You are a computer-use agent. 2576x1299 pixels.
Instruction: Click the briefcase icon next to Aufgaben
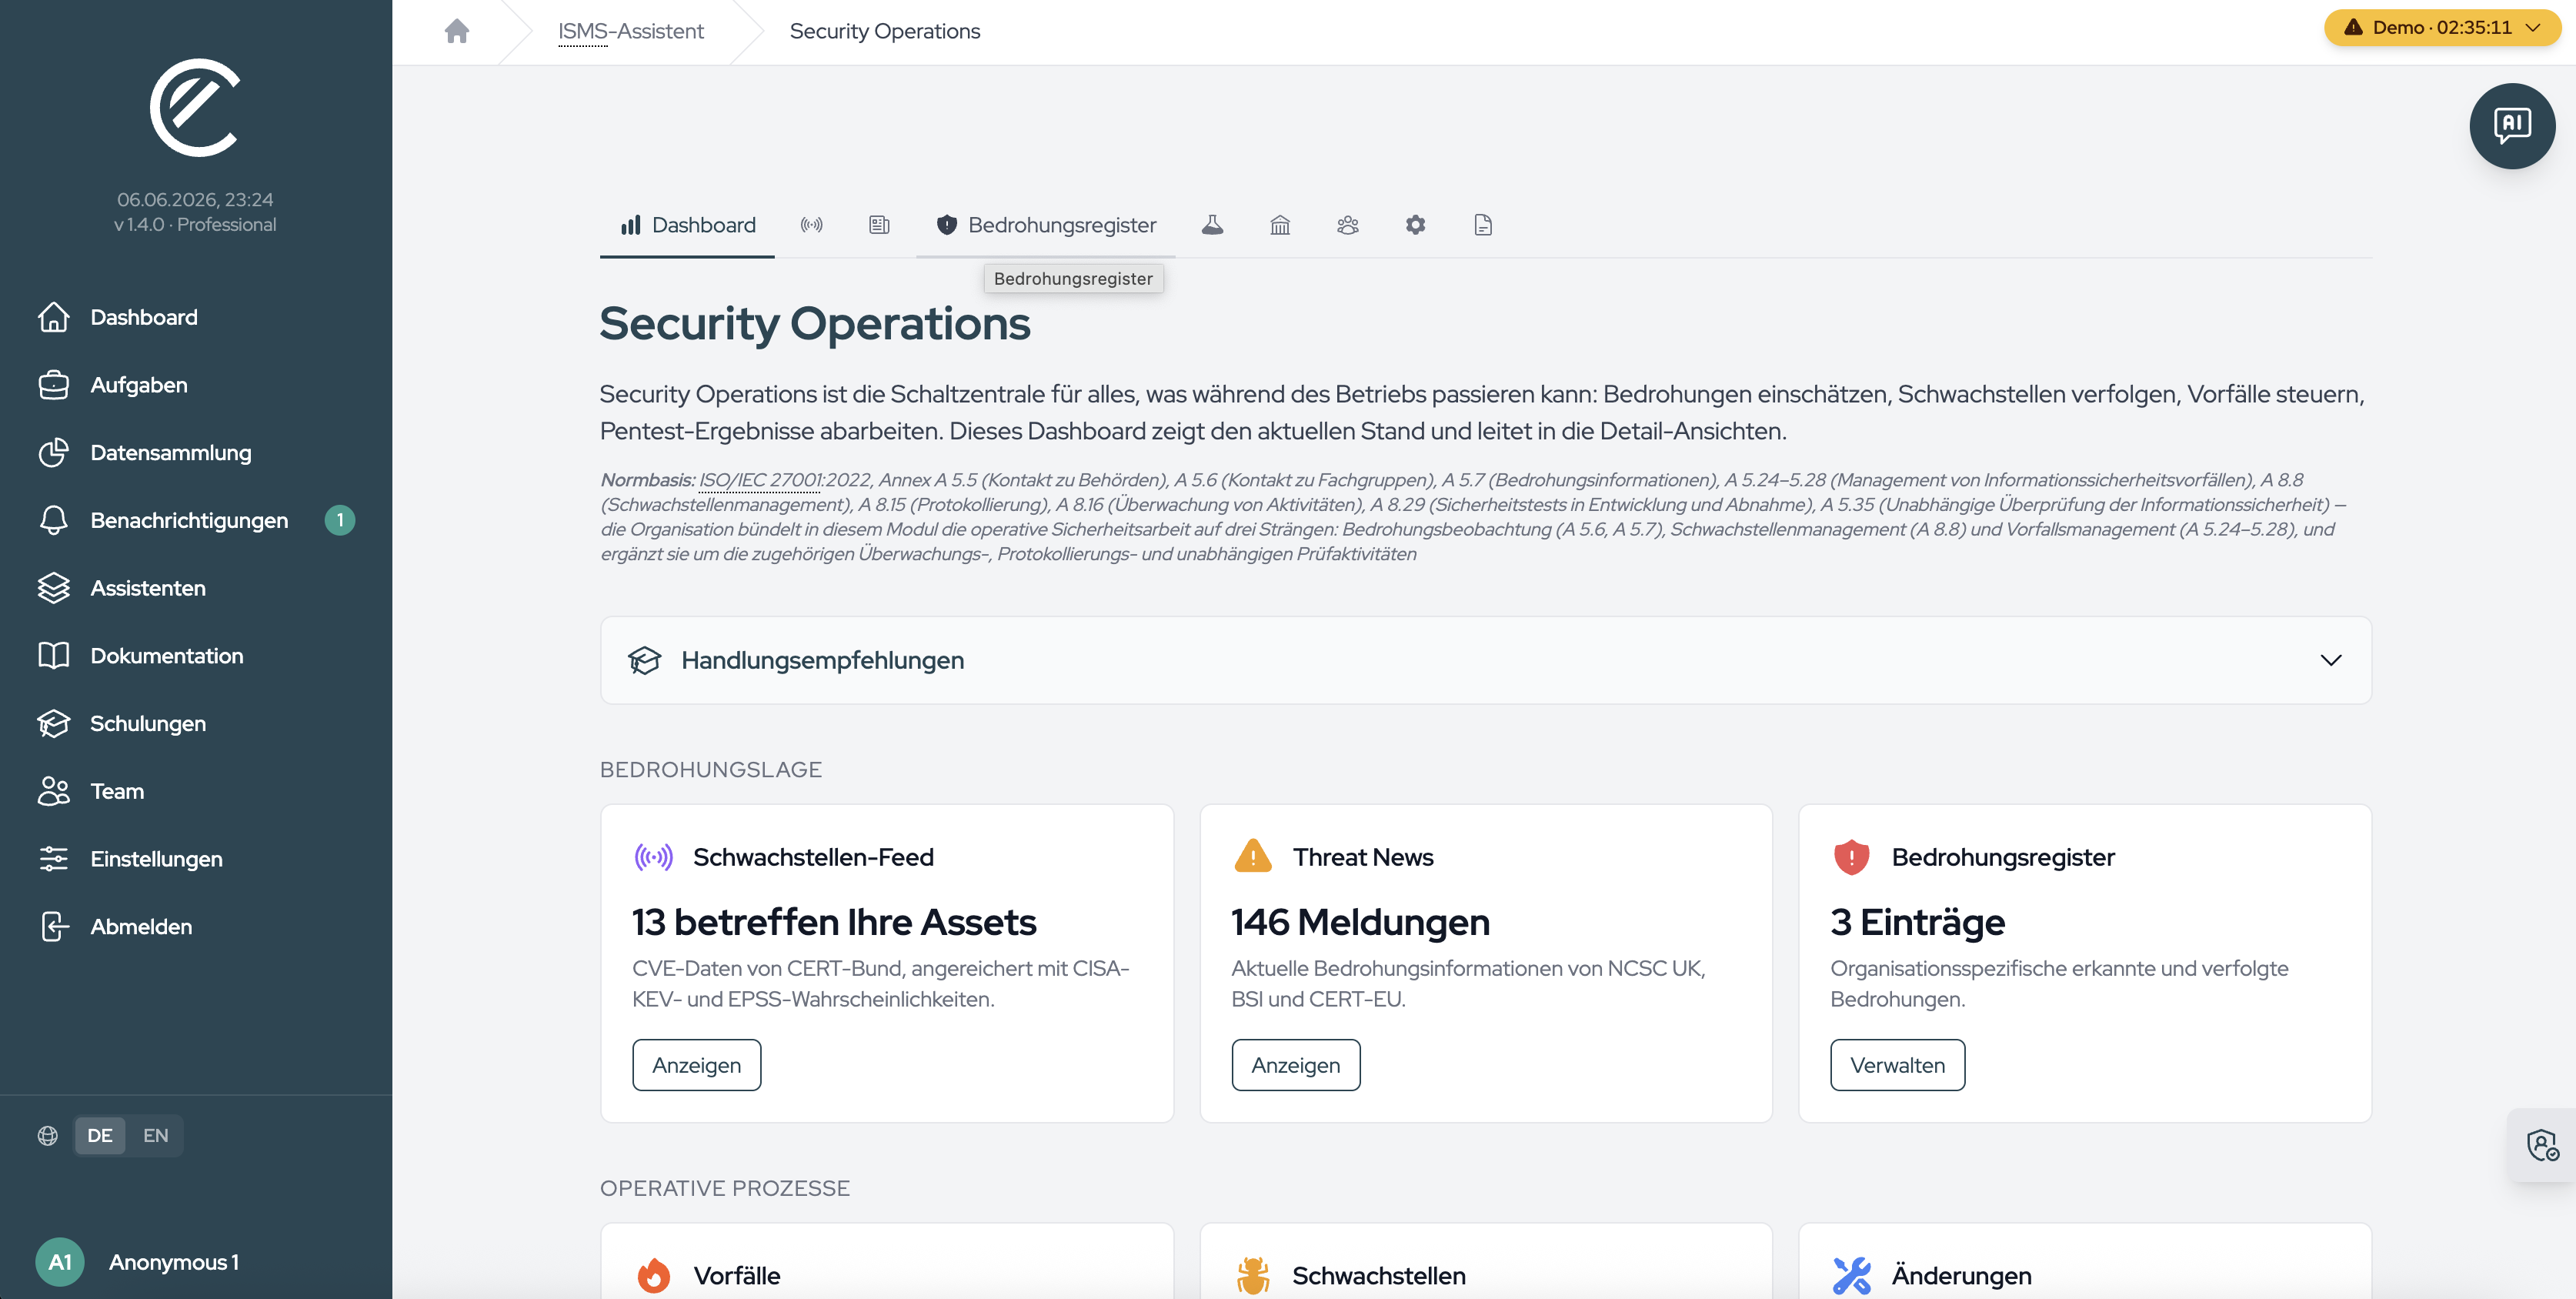(x=54, y=385)
